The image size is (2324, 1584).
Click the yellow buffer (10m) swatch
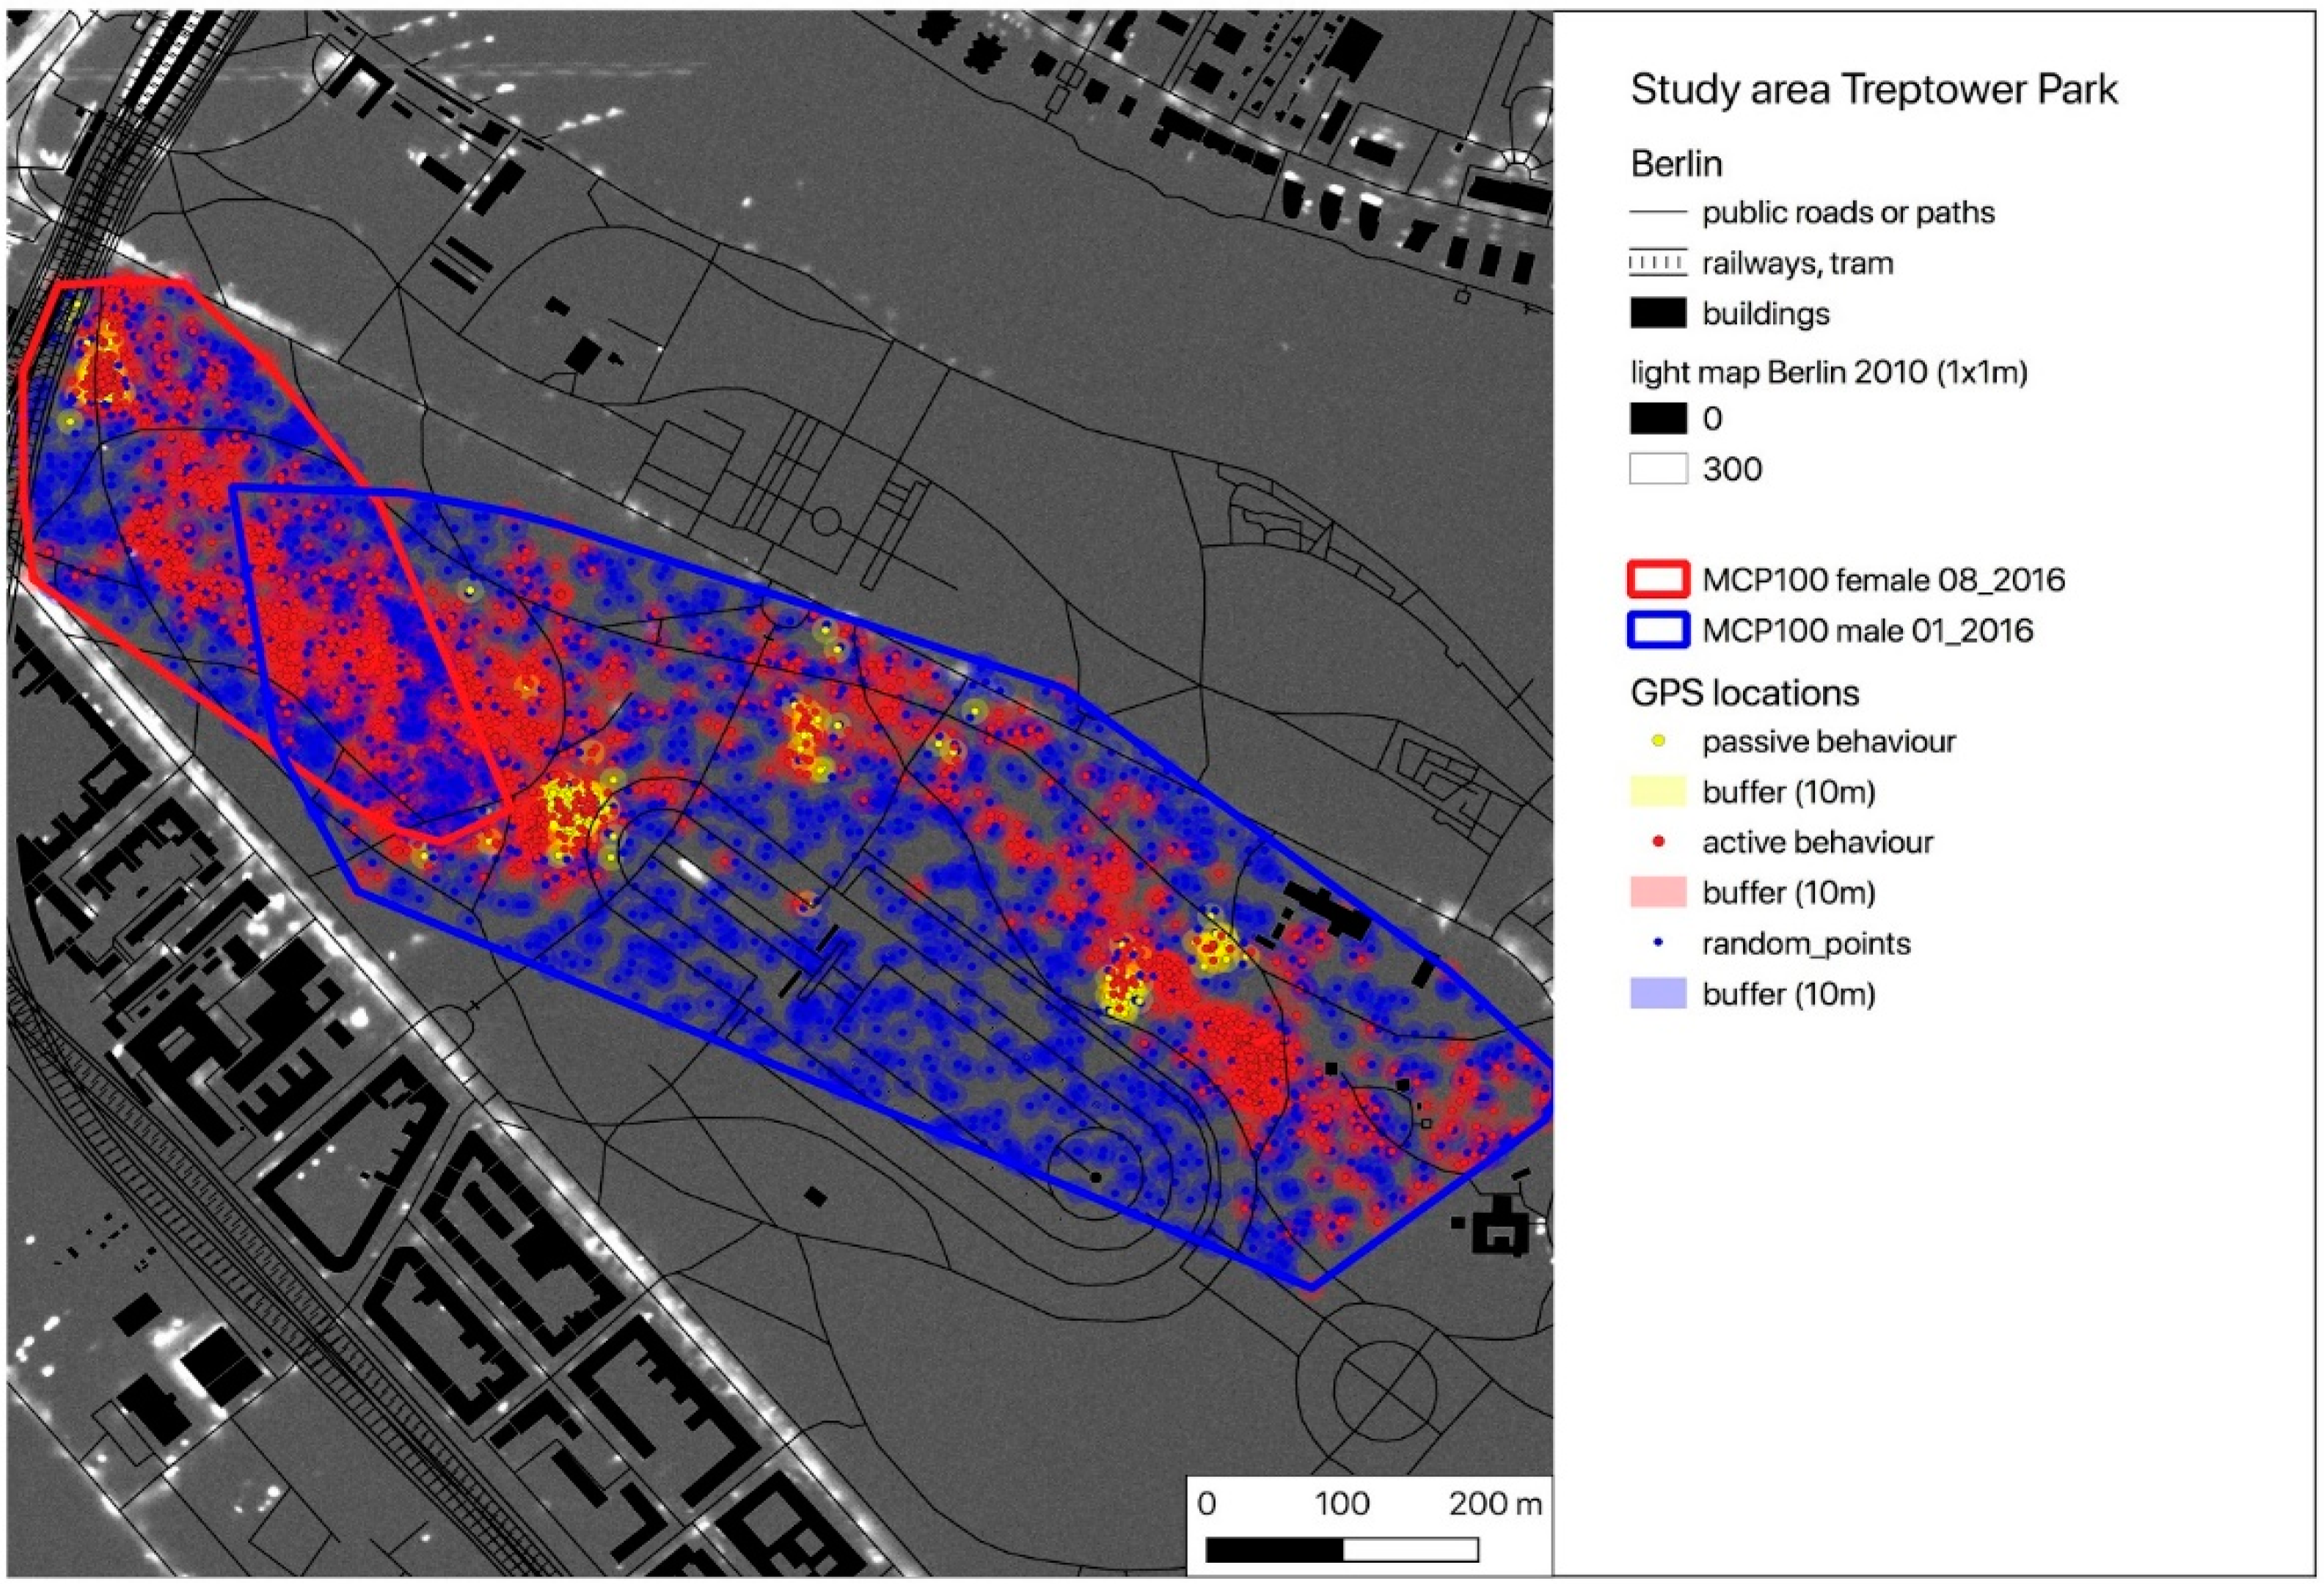(x=1658, y=791)
